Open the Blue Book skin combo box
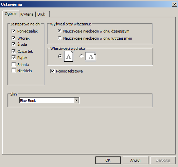Screen dimensions: 178x167 [x=49, y=100]
